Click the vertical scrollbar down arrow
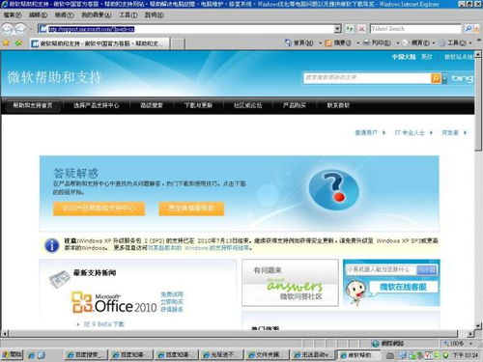The height and width of the screenshot is (362, 483). (x=478, y=325)
